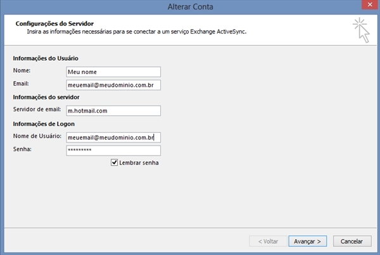Focus the Nome field containing Meu nome
The height and width of the screenshot is (255, 380).
point(113,72)
